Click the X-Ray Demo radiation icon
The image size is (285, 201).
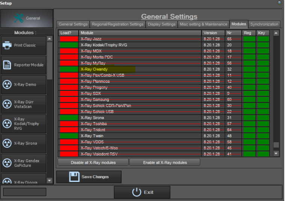pyautogui.click(x=7, y=85)
